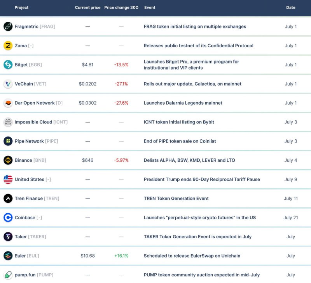
Task: Open the Tren Finance [TREN] name
Action: tap(37, 199)
